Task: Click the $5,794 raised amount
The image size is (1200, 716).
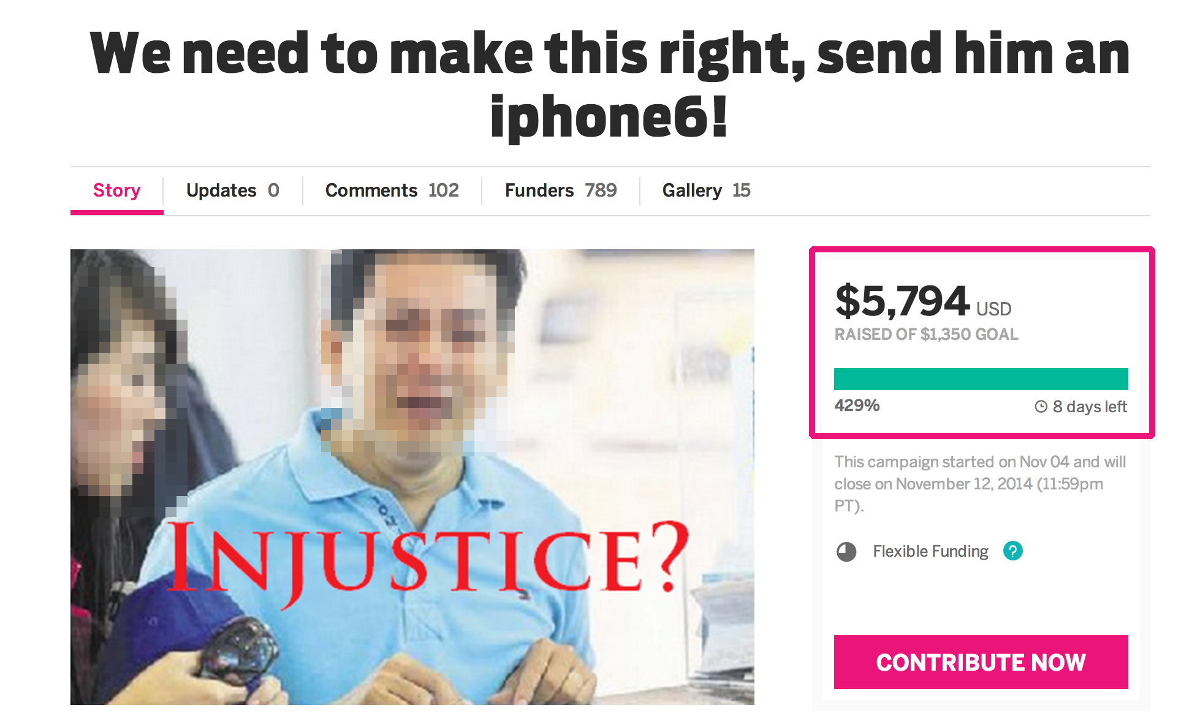Action: pyautogui.click(x=902, y=301)
